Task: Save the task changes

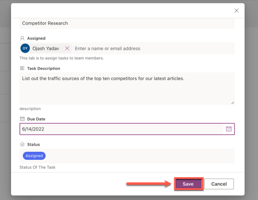Action: point(188,184)
